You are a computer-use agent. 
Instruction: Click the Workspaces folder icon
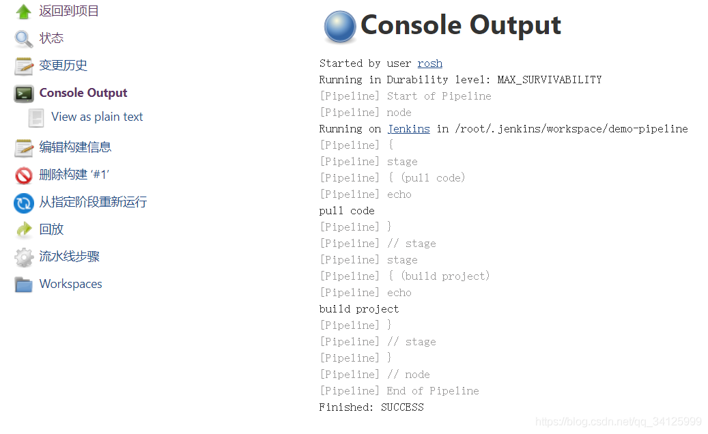pos(24,285)
